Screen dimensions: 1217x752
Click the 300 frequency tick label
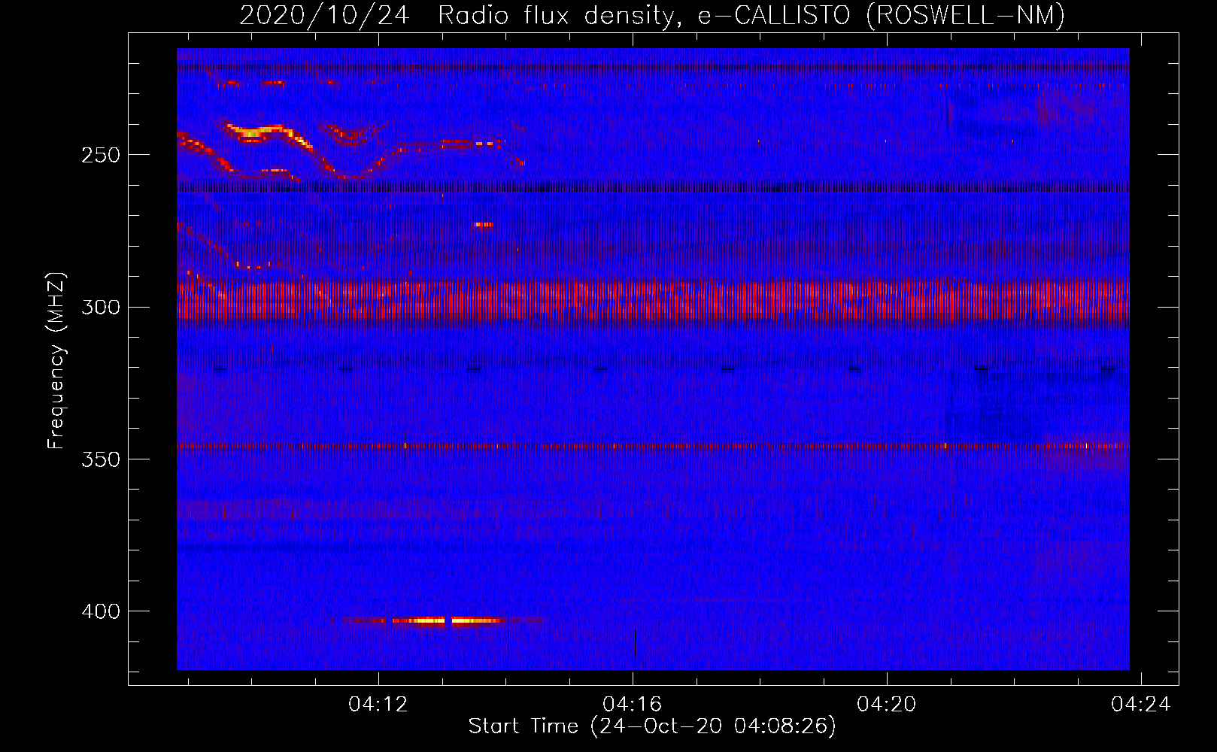(x=101, y=308)
